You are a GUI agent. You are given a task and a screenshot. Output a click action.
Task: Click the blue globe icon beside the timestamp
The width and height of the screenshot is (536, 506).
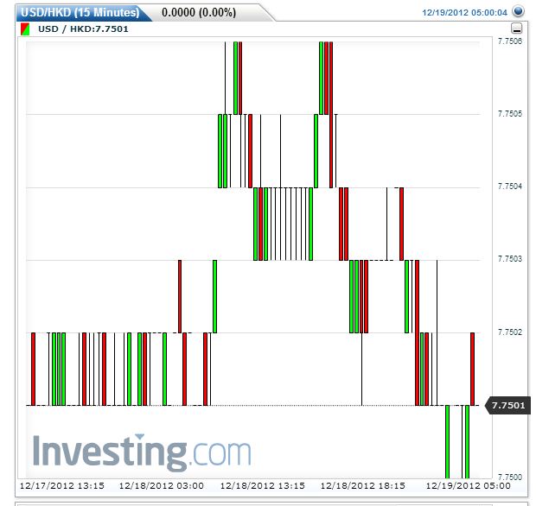click(x=518, y=11)
